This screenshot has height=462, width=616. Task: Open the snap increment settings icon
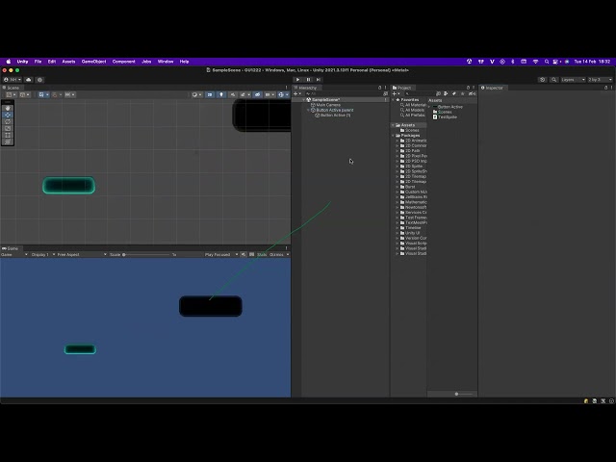70,94
